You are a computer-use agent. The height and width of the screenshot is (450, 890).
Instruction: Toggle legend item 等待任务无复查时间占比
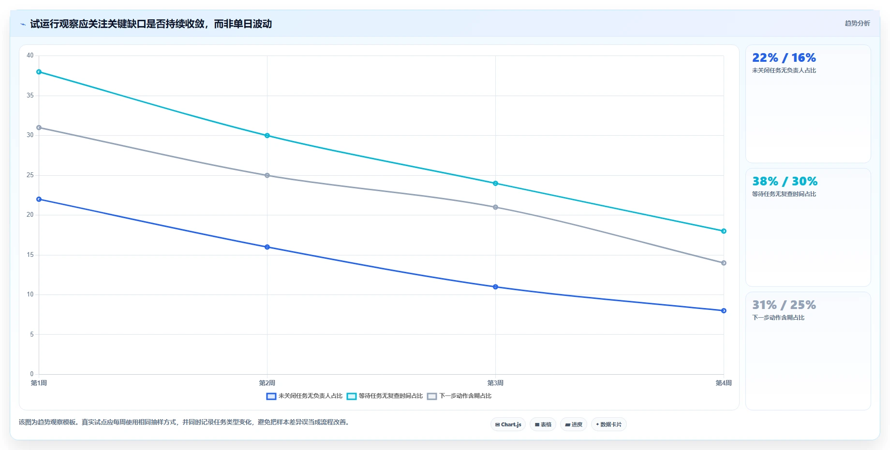[x=385, y=396]
